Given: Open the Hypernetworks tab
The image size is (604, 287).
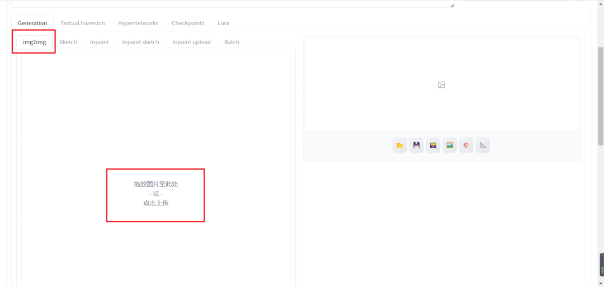Looking at the screenshot, I should [138, 23].
